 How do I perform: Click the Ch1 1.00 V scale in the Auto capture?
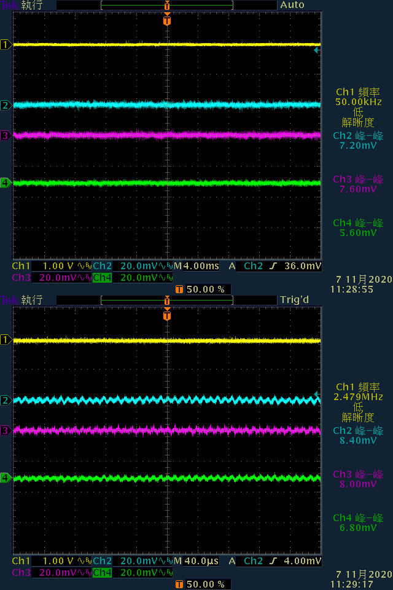point(58,266)
